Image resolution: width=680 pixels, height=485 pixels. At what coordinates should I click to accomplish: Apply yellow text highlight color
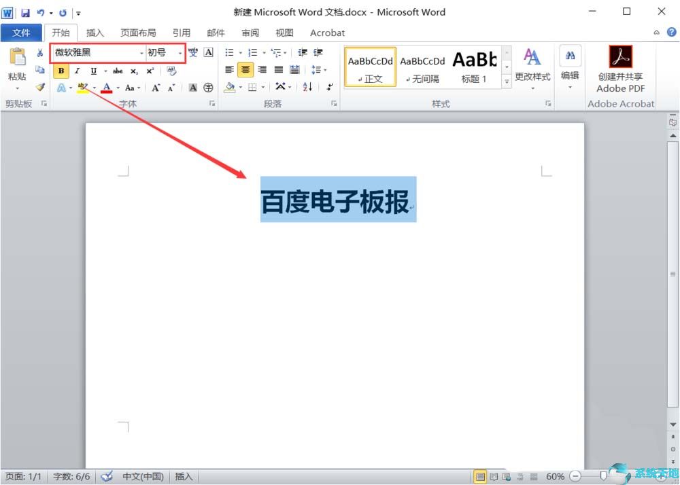coord(83,88)
